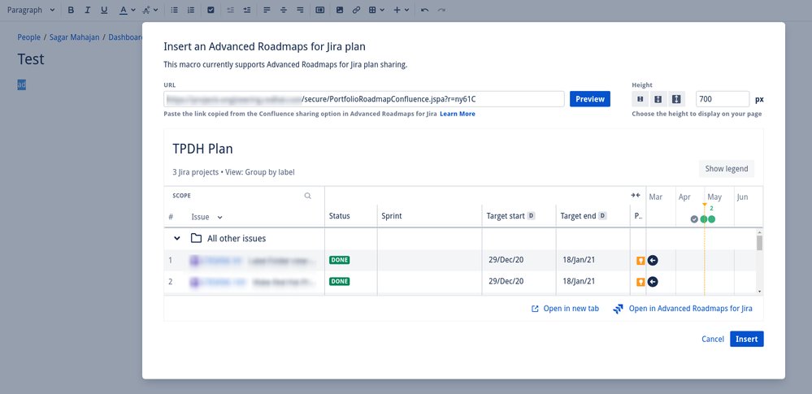The height and width of the screenshot is (394, 812).
Task: Click the text color A icon
Action: (124, 10)
